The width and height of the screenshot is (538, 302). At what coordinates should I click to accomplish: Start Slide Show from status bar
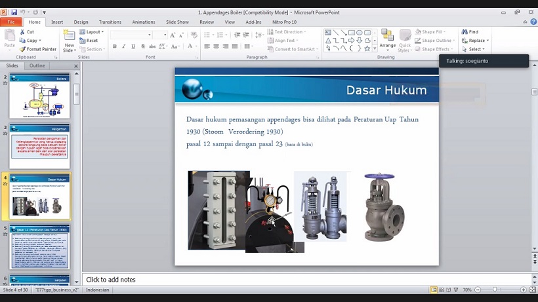456,290
